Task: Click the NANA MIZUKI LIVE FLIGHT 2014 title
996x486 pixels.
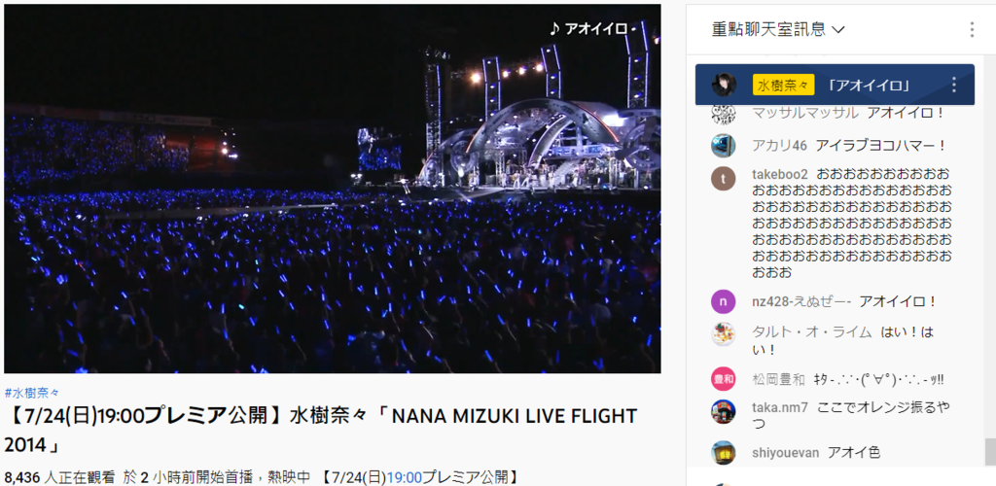Action: [320, 431]
